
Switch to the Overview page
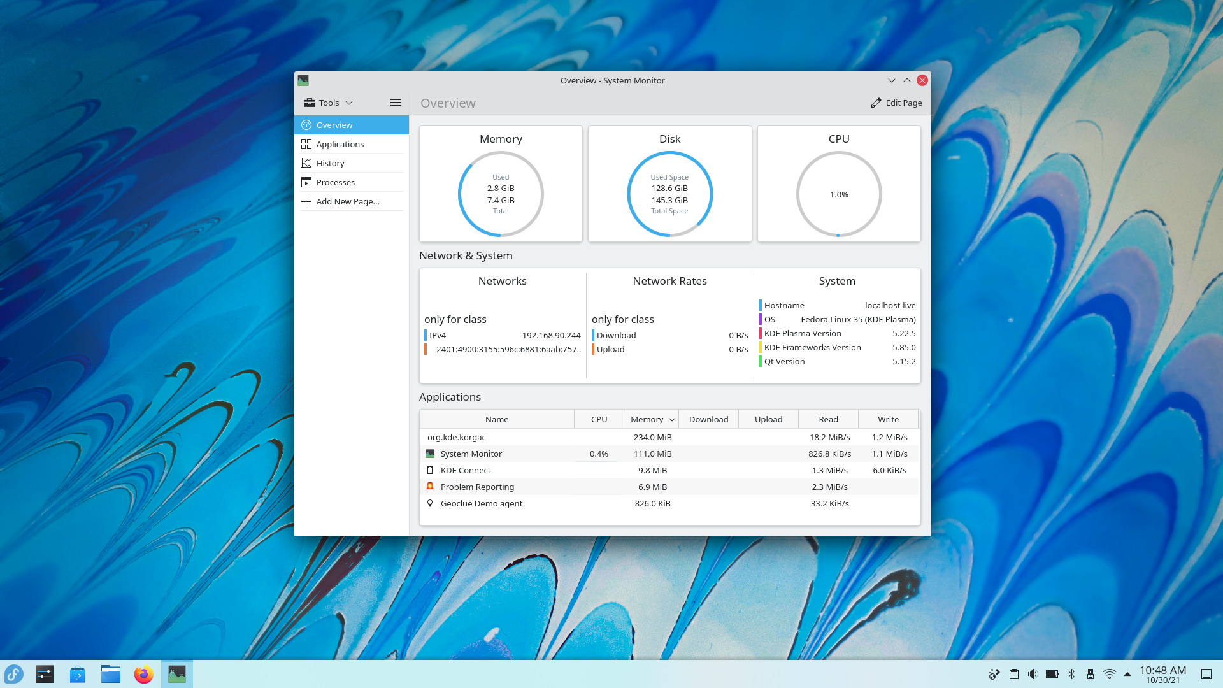pyautogui.click(x=334, y=125)
